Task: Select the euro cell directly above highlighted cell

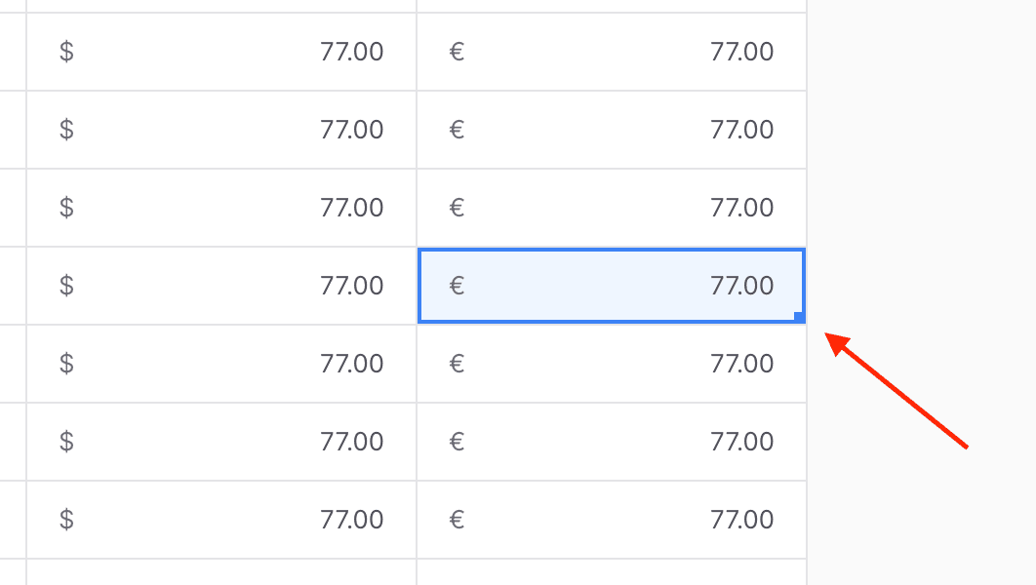Action: (612, 208)
